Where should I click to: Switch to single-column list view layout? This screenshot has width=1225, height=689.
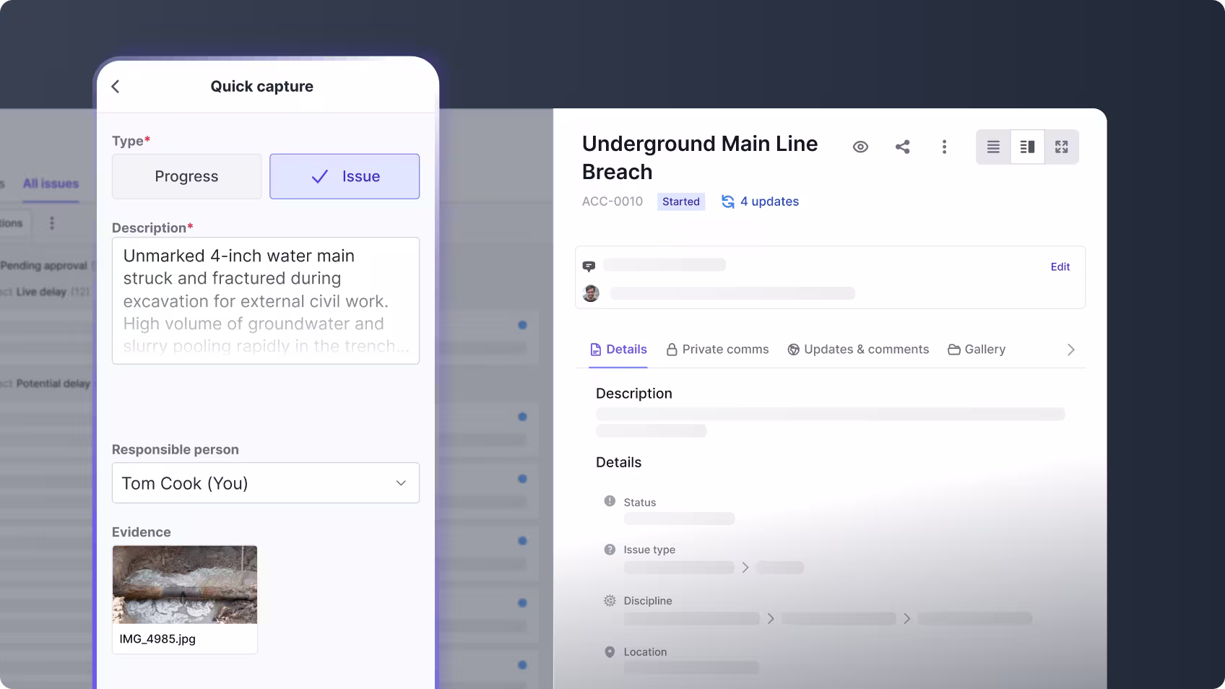993,147
